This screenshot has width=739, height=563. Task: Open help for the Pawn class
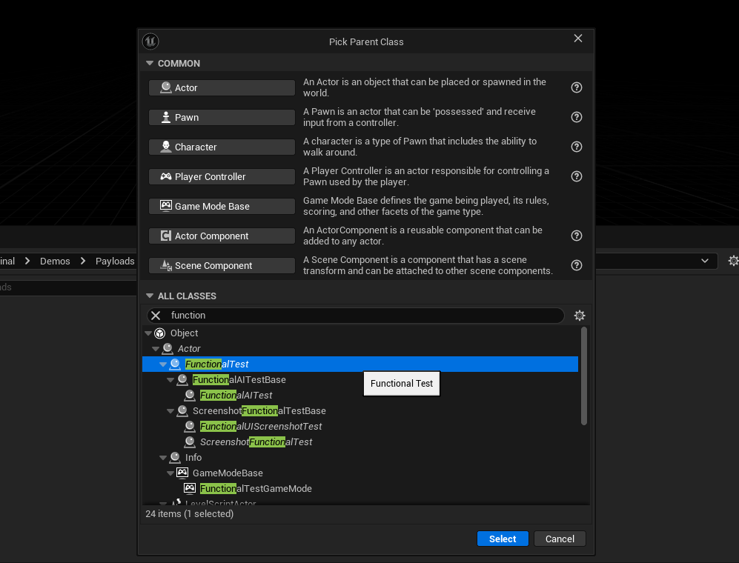577,117
